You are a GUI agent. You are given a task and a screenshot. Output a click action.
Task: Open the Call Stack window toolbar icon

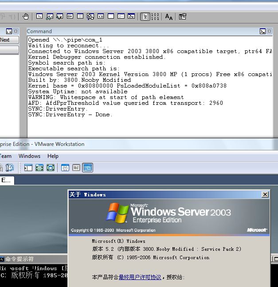click(x=90, y=16)
